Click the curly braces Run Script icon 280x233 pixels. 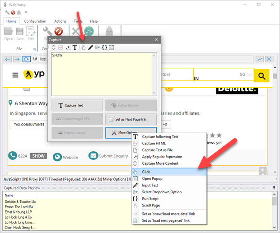tap(104, 47)
